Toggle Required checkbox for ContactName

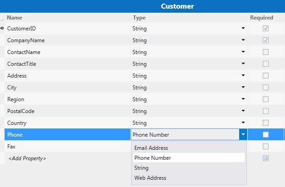265,52
